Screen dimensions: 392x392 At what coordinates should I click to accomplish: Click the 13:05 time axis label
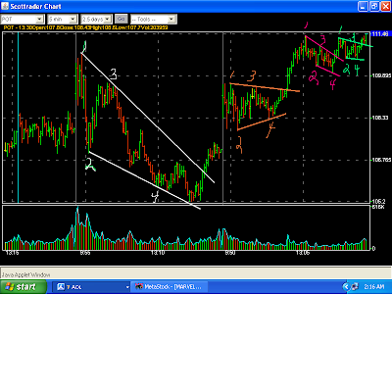pos(303,253)
